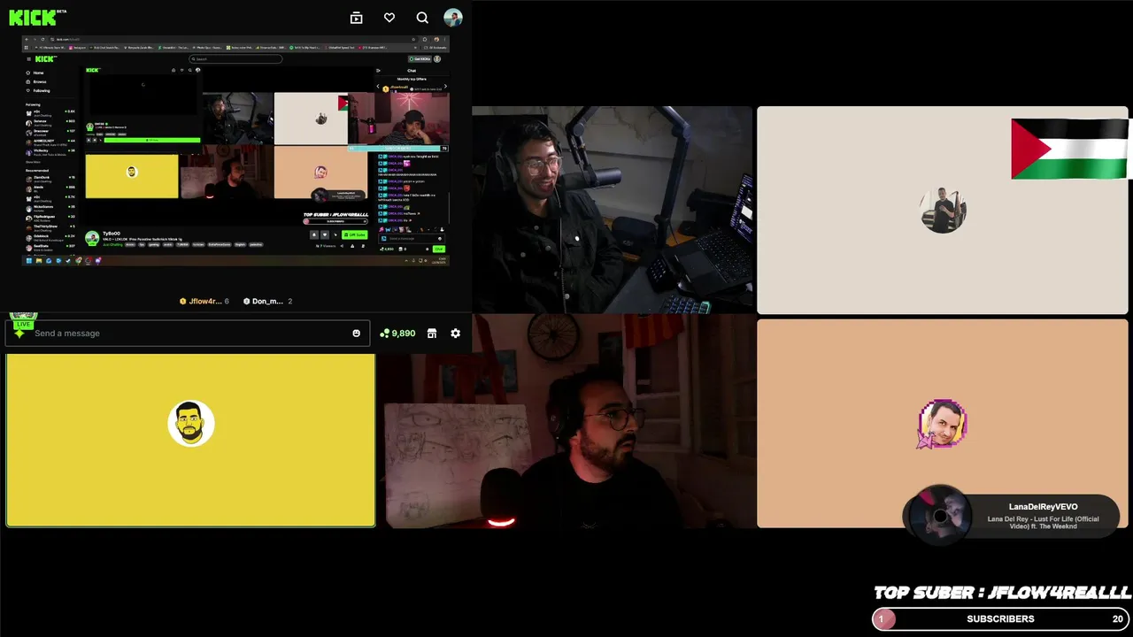This screenshot has width=1133, height=637.
Task: Open the browse icon in top bar
Action: 356,18
